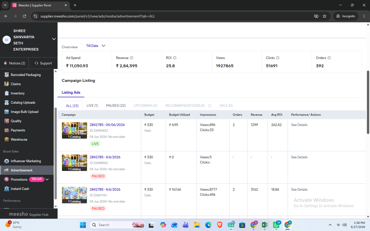
Task: Open Windows Start menu
Action: pyautogui.click(x=83, y=225)
